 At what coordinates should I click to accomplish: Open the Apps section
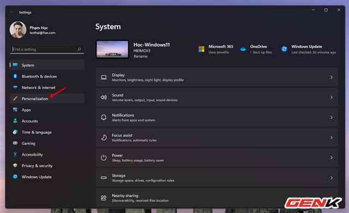point(47,110)
